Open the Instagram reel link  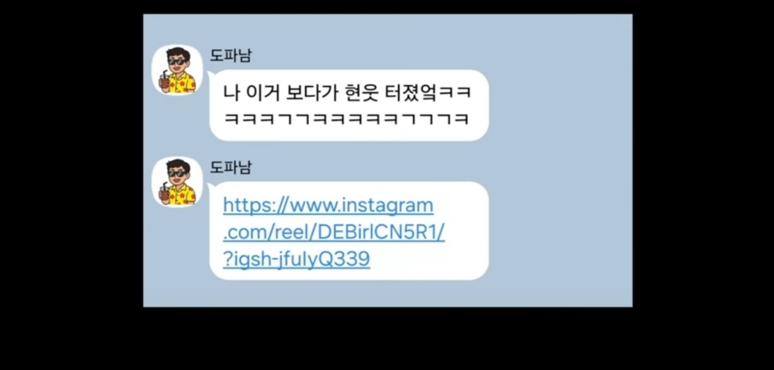tap(334, 232)
